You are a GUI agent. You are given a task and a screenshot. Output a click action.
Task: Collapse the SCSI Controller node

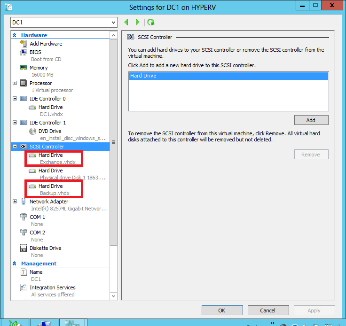pos(15,147)
